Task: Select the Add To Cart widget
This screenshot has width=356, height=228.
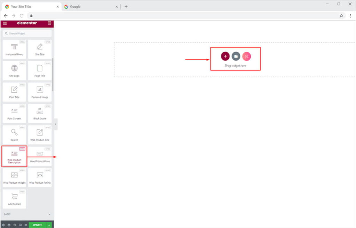Action: click(14, 199)
